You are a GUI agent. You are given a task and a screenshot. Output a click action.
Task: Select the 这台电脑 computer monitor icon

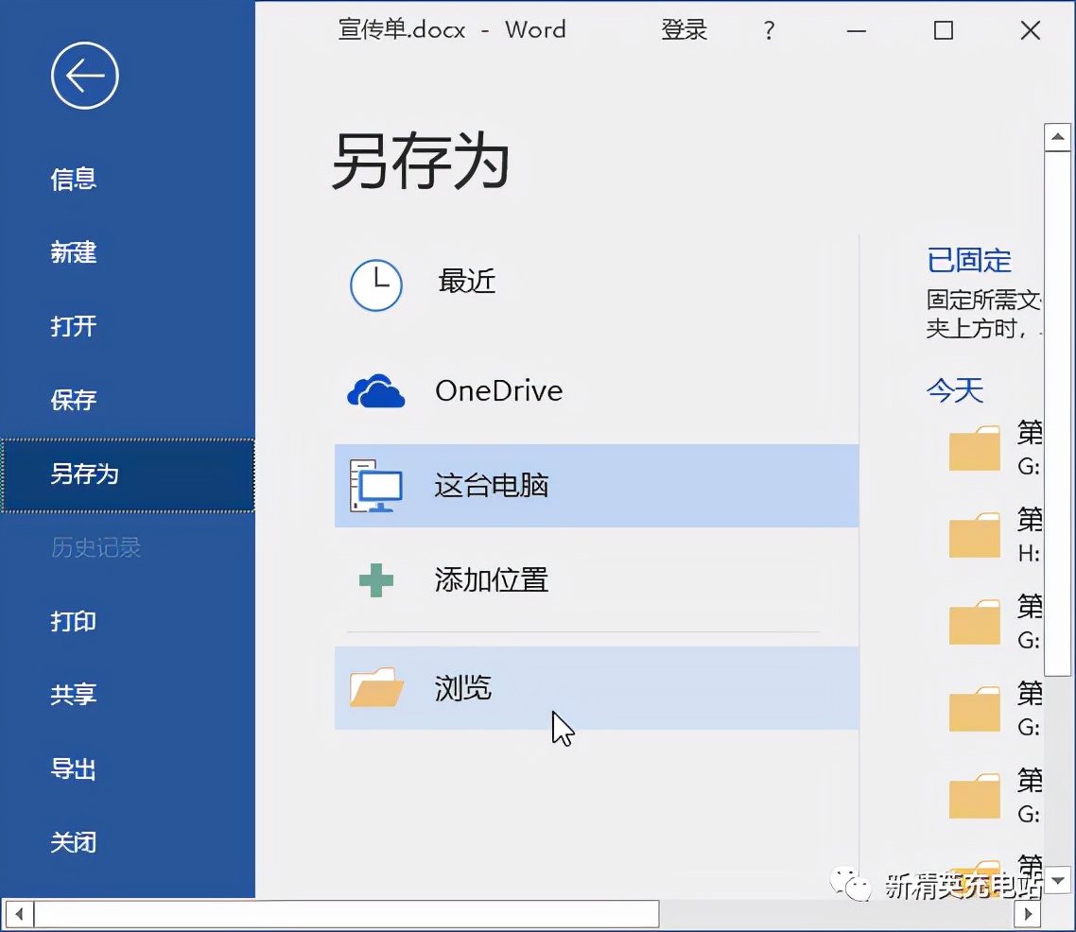coord(375,485)
